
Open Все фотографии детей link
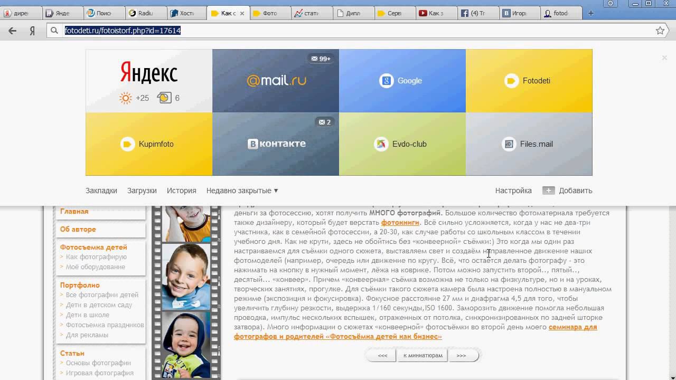coord(102,295)
